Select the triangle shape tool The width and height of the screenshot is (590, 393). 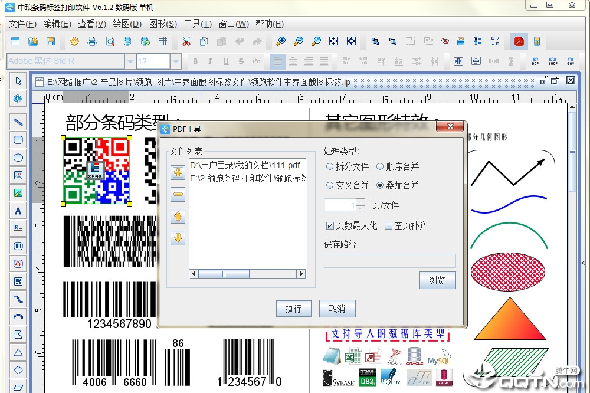(18, 352)
